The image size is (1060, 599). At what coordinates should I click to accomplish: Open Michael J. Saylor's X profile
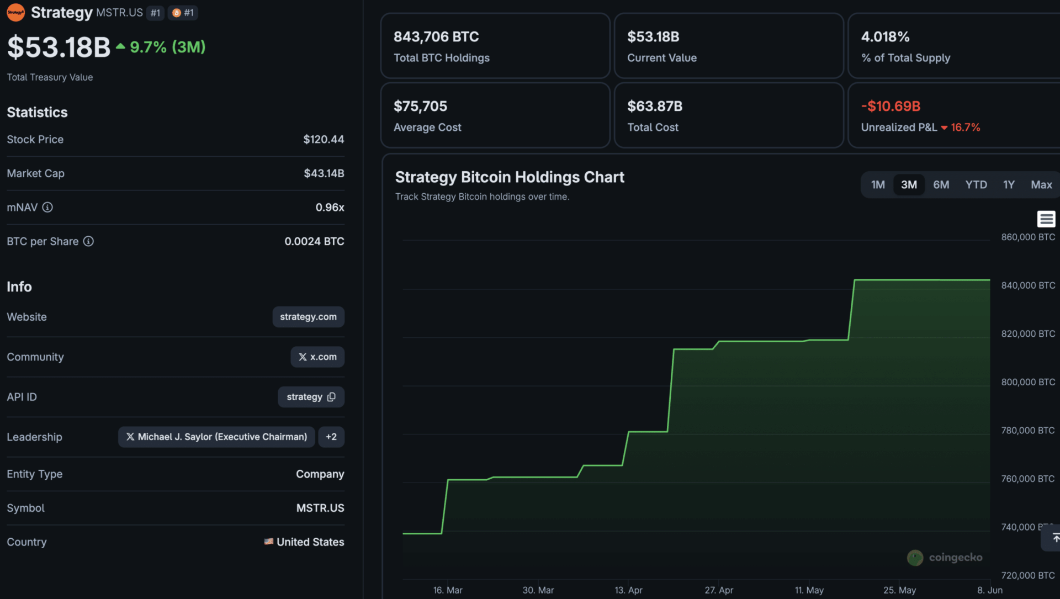click(216, 437)
